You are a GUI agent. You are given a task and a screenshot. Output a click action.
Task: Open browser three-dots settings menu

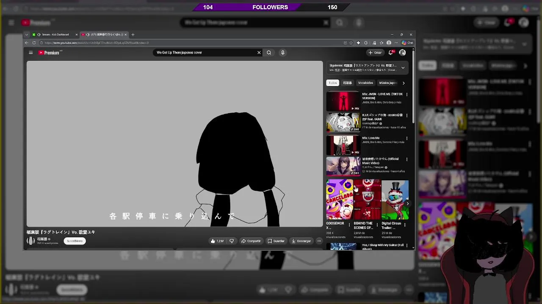[x=396, y=43]
